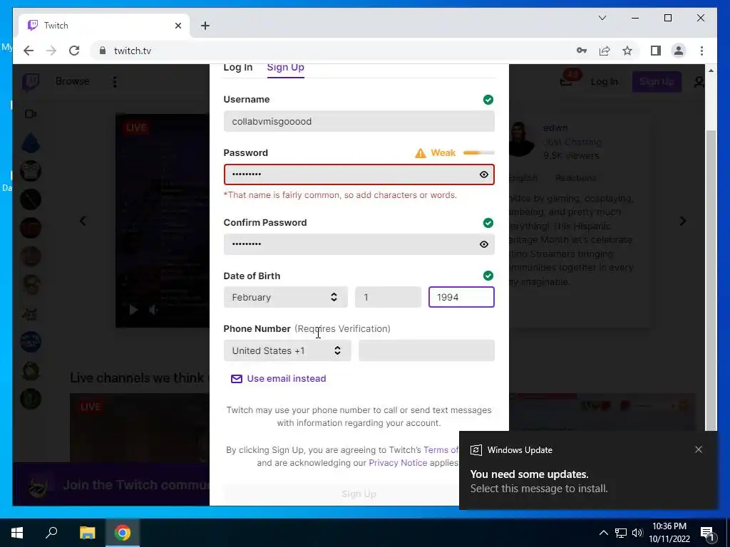Switch to the Log In tab
The height and width of the screenshot is (547, 730).
click(x=238, y=68)
